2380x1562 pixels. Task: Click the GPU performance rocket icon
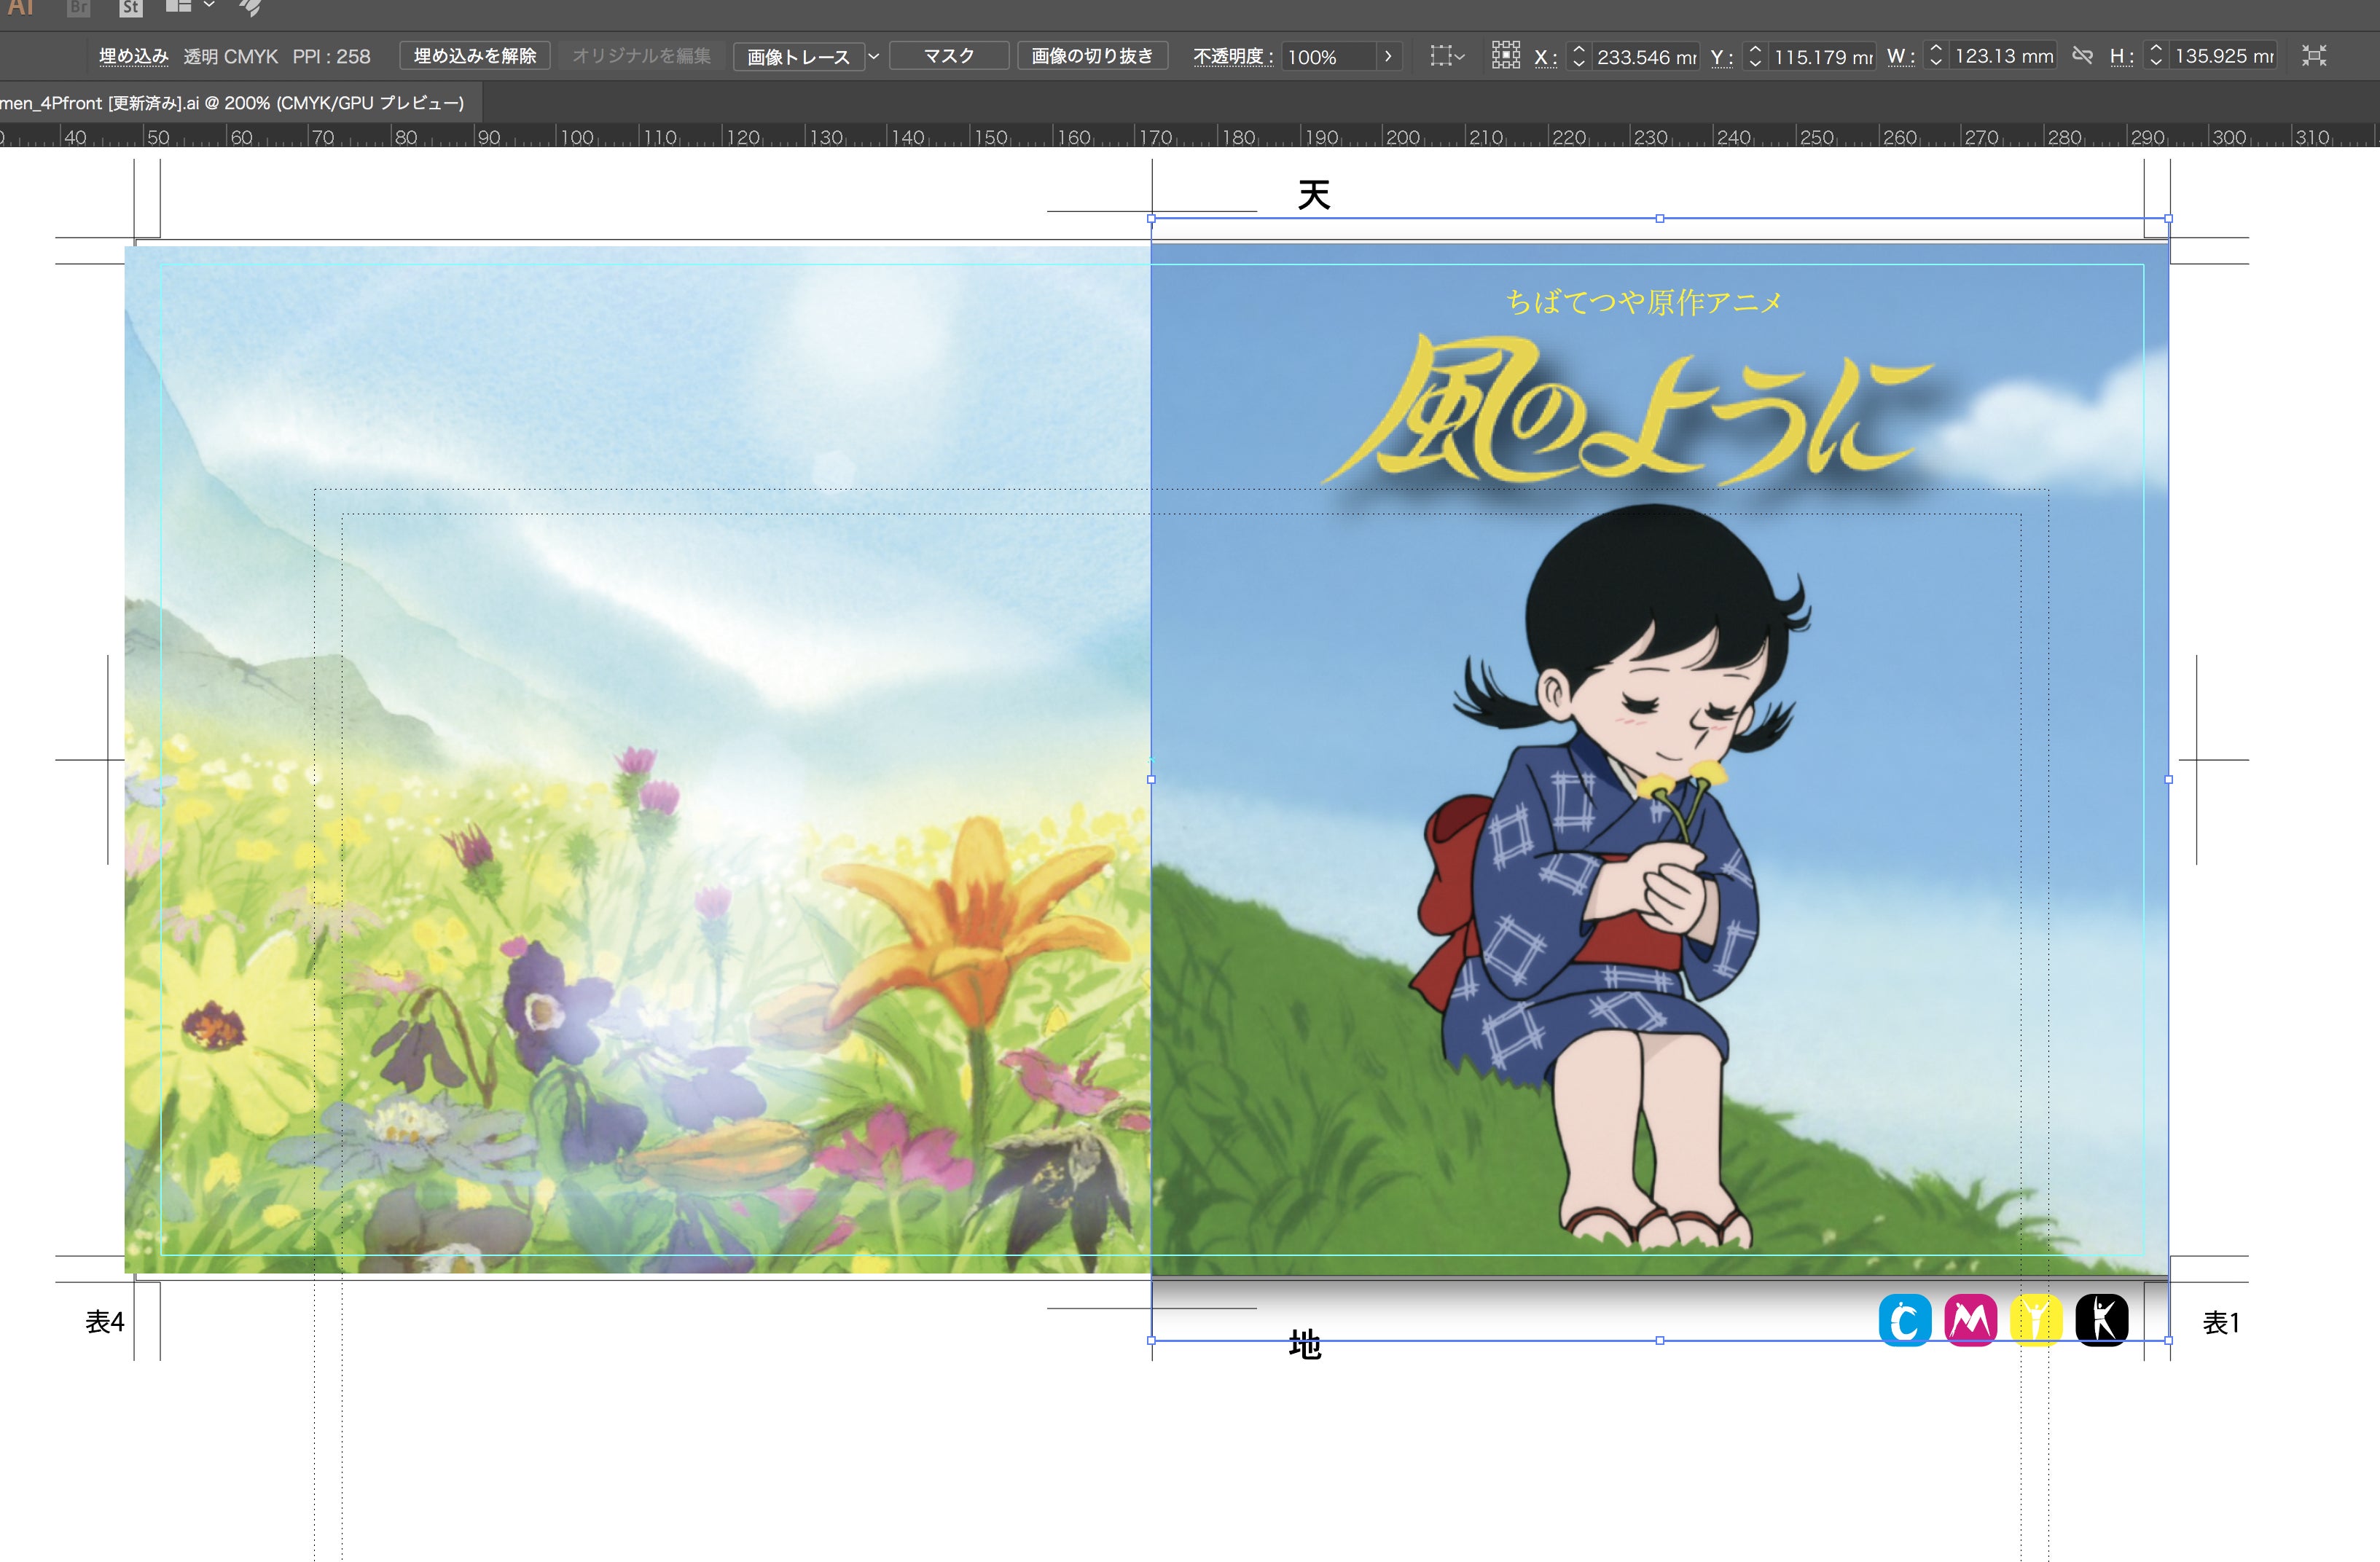250,8
